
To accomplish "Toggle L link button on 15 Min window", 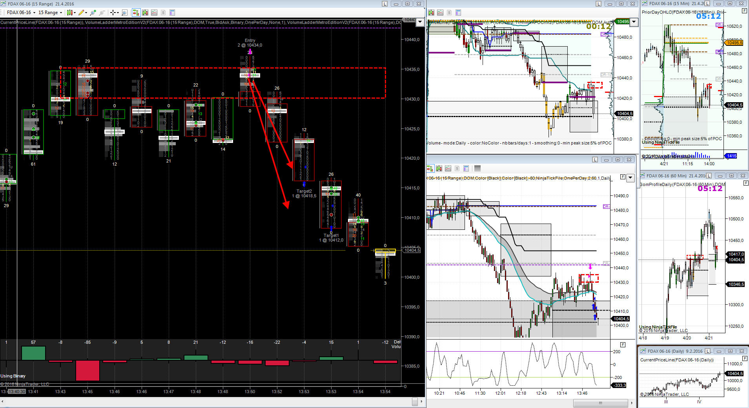I will (x=708, y=4).
